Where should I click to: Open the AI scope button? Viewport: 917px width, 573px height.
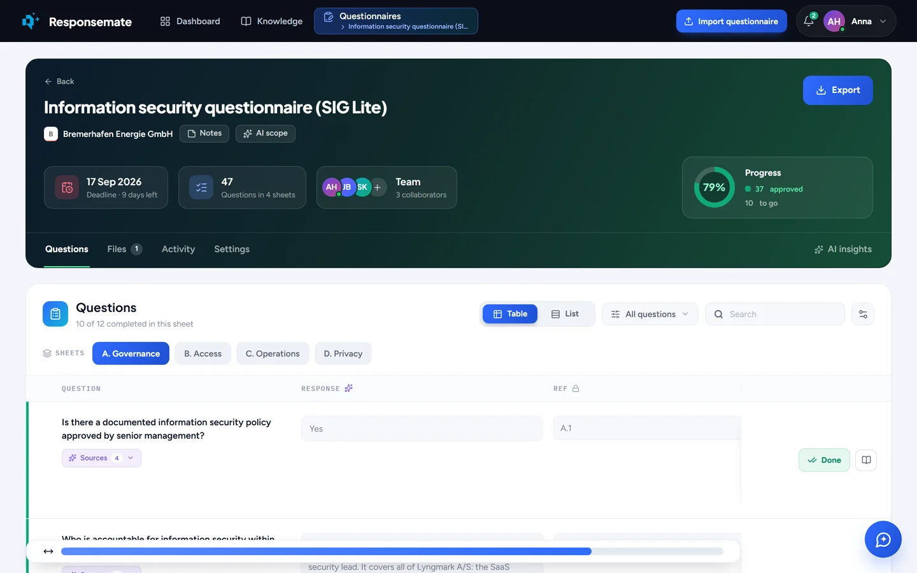click(266, 133)
